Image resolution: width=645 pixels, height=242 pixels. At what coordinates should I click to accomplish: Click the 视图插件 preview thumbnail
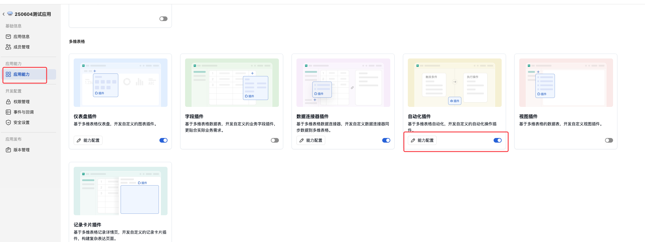click(x=566, y=83)
